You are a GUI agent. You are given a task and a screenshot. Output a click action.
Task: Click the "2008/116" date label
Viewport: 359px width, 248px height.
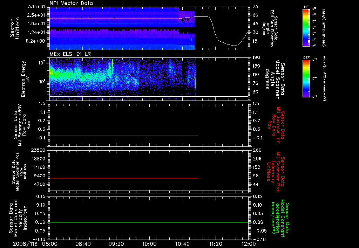25,244
